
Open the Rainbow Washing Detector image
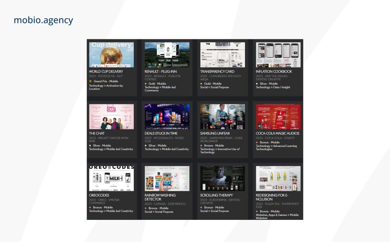tap(167, 178)
